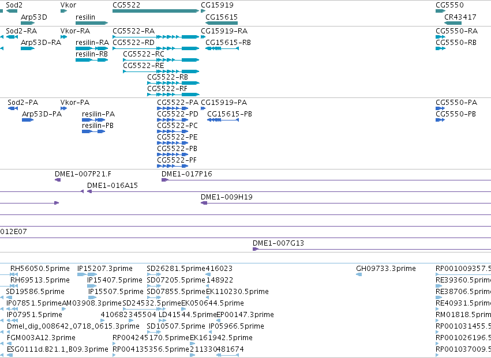491x358 pixels.
Task: Select protein resilin-PA
Action: [x=93, y=120]
